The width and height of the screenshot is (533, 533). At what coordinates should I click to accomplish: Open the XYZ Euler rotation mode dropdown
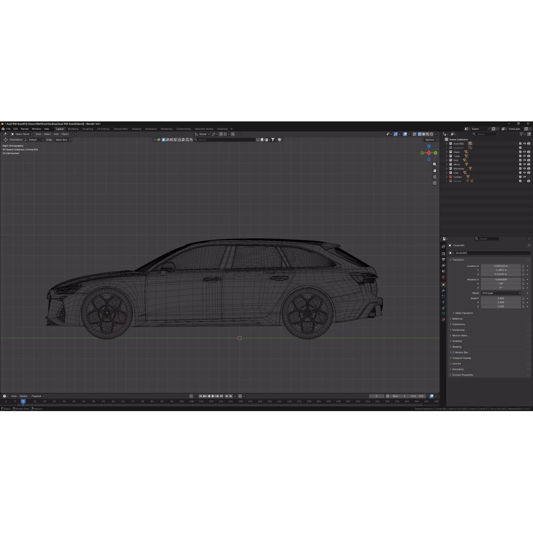501,293
